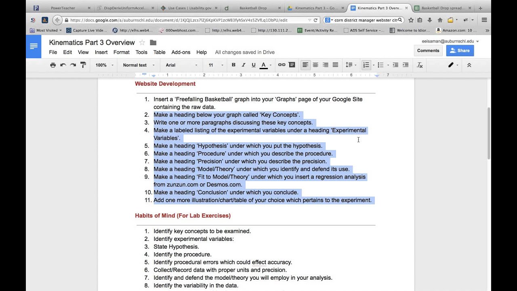
Task: Open the font size 11 dropdown
Action: 216,65
